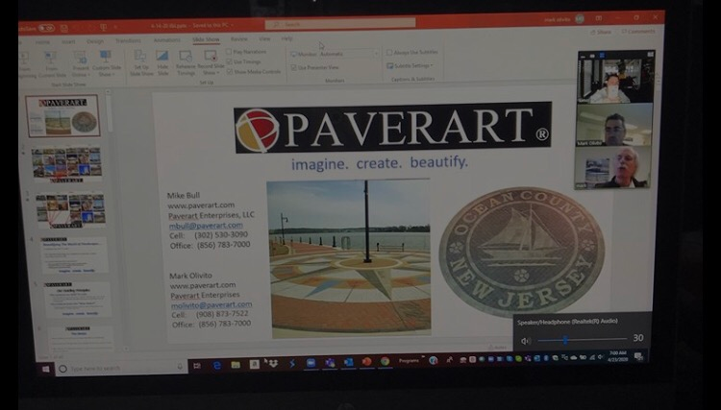The image size is (721, 410).
Task: Click top Zoom participant video tile
Action: tap(616, 80)
